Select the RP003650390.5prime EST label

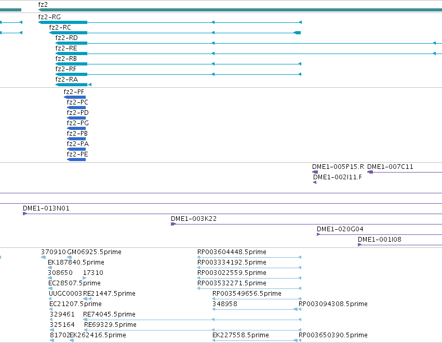333,335
